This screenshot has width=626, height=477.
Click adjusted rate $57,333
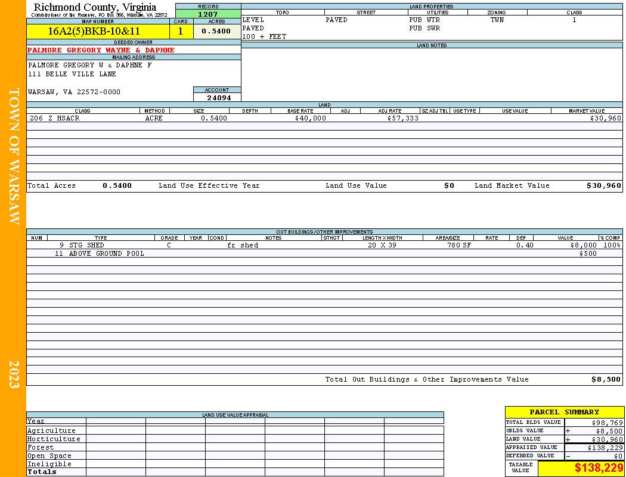[x=403, y=118]
